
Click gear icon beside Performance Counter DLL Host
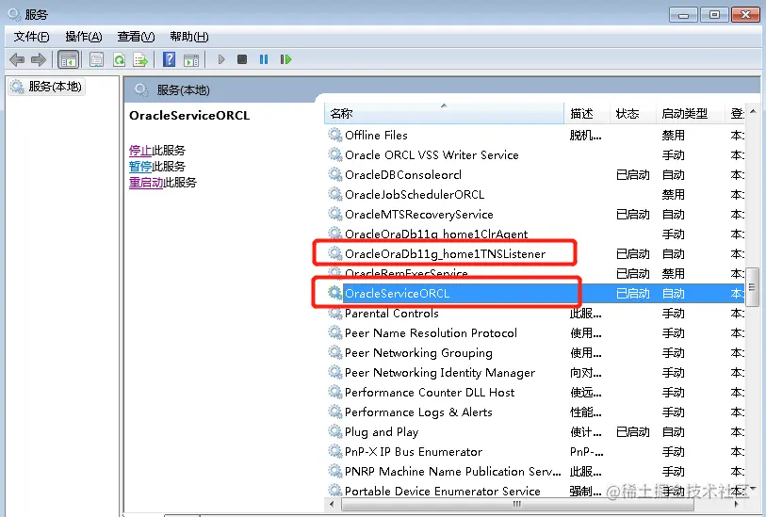[334, 392]
